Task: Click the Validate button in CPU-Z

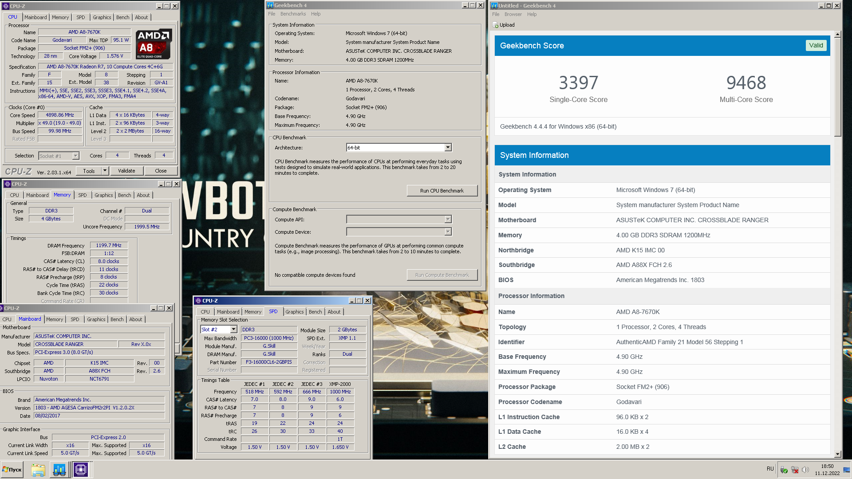Action: click(126, 171)
